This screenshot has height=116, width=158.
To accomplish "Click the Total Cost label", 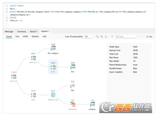I will pyautogui.click(x=114, y=54).
